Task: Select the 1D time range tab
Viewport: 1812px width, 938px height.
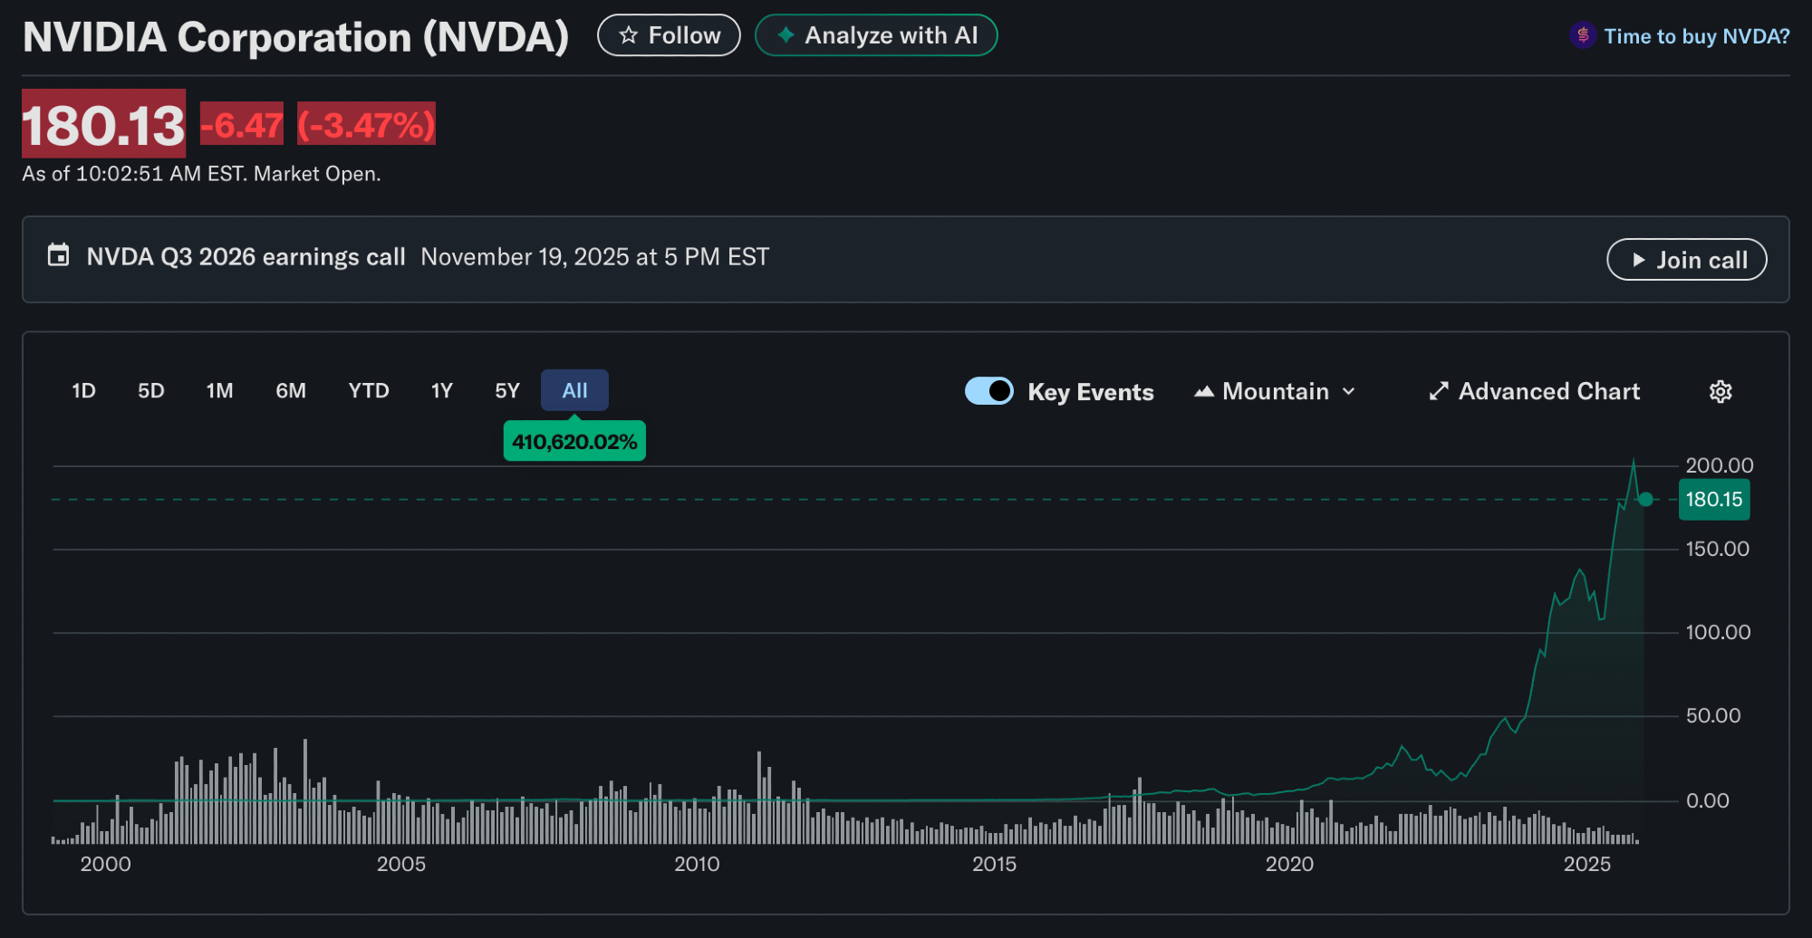Action: pyautogui.click(x=83, y=390)
